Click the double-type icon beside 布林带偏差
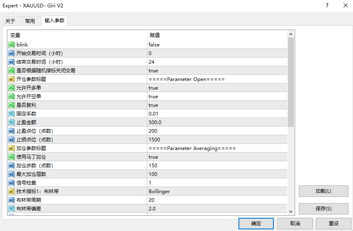This screenshot has height=231, width=353. click(11, 208)
